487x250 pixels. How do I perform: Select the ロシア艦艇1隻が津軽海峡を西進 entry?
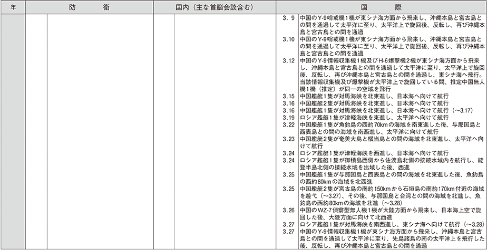(374, 153)
